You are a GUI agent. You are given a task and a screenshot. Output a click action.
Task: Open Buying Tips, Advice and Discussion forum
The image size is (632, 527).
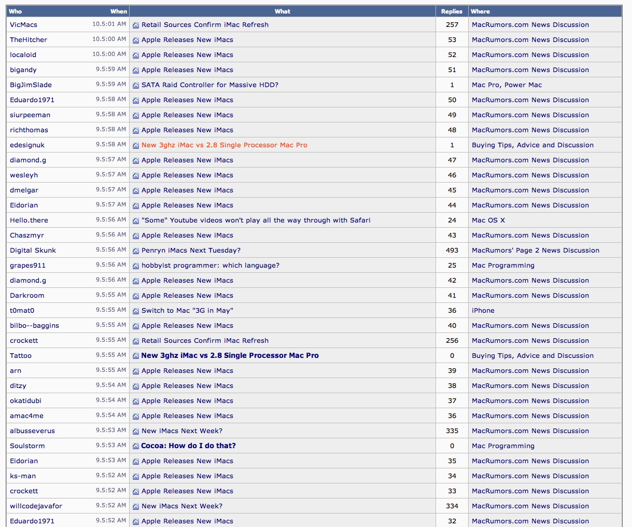coord(533,145)
